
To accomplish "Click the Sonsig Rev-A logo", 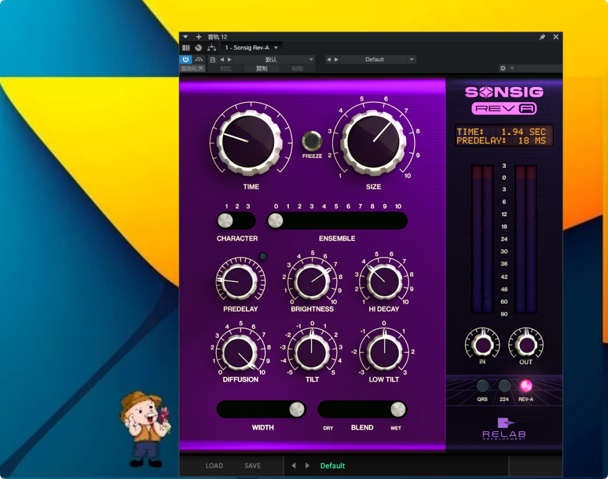I will 504,100.
